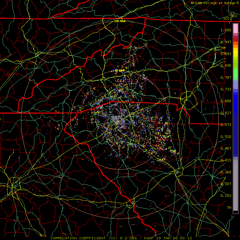Click the 0.947 color scale label
This screenshot has height=240, width=240.
point(226,42)
